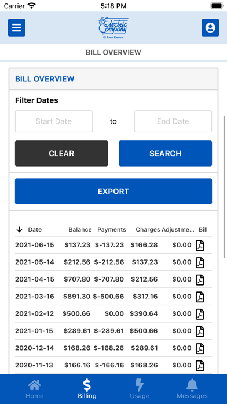Switch to the Home tab
The image size is (227, 404).
pyautogui.click(x=34, y=389)
